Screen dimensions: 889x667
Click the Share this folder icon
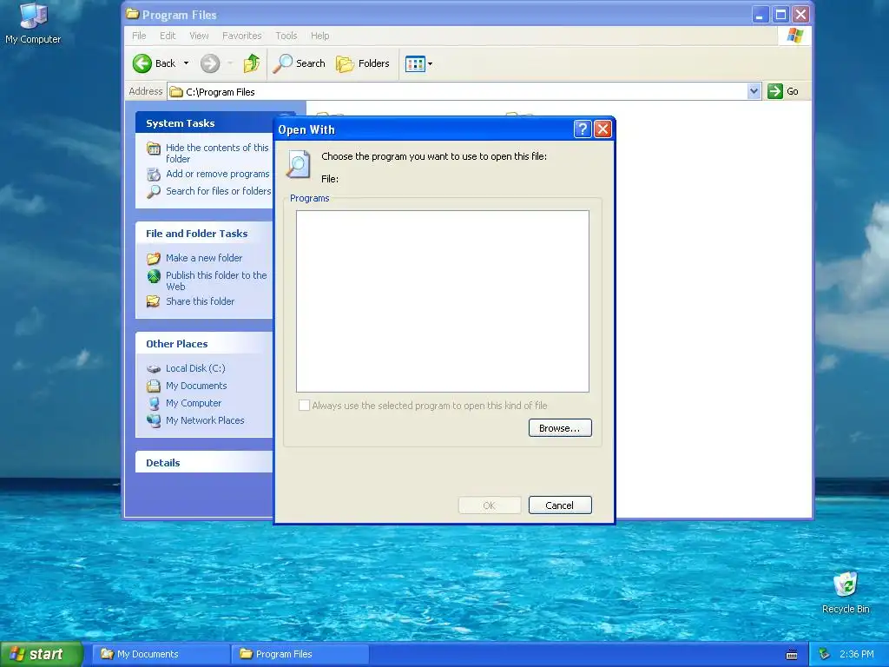(x=153, y=301)
